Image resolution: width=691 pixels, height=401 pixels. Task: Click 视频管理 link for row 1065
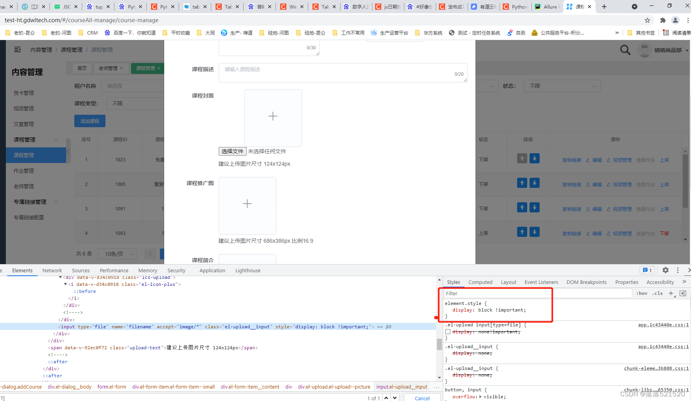point(619,184)
